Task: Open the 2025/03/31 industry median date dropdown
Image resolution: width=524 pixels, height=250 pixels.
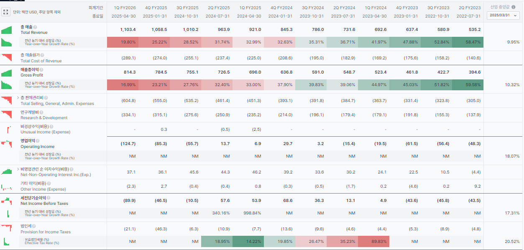Action: click(504, 15)
